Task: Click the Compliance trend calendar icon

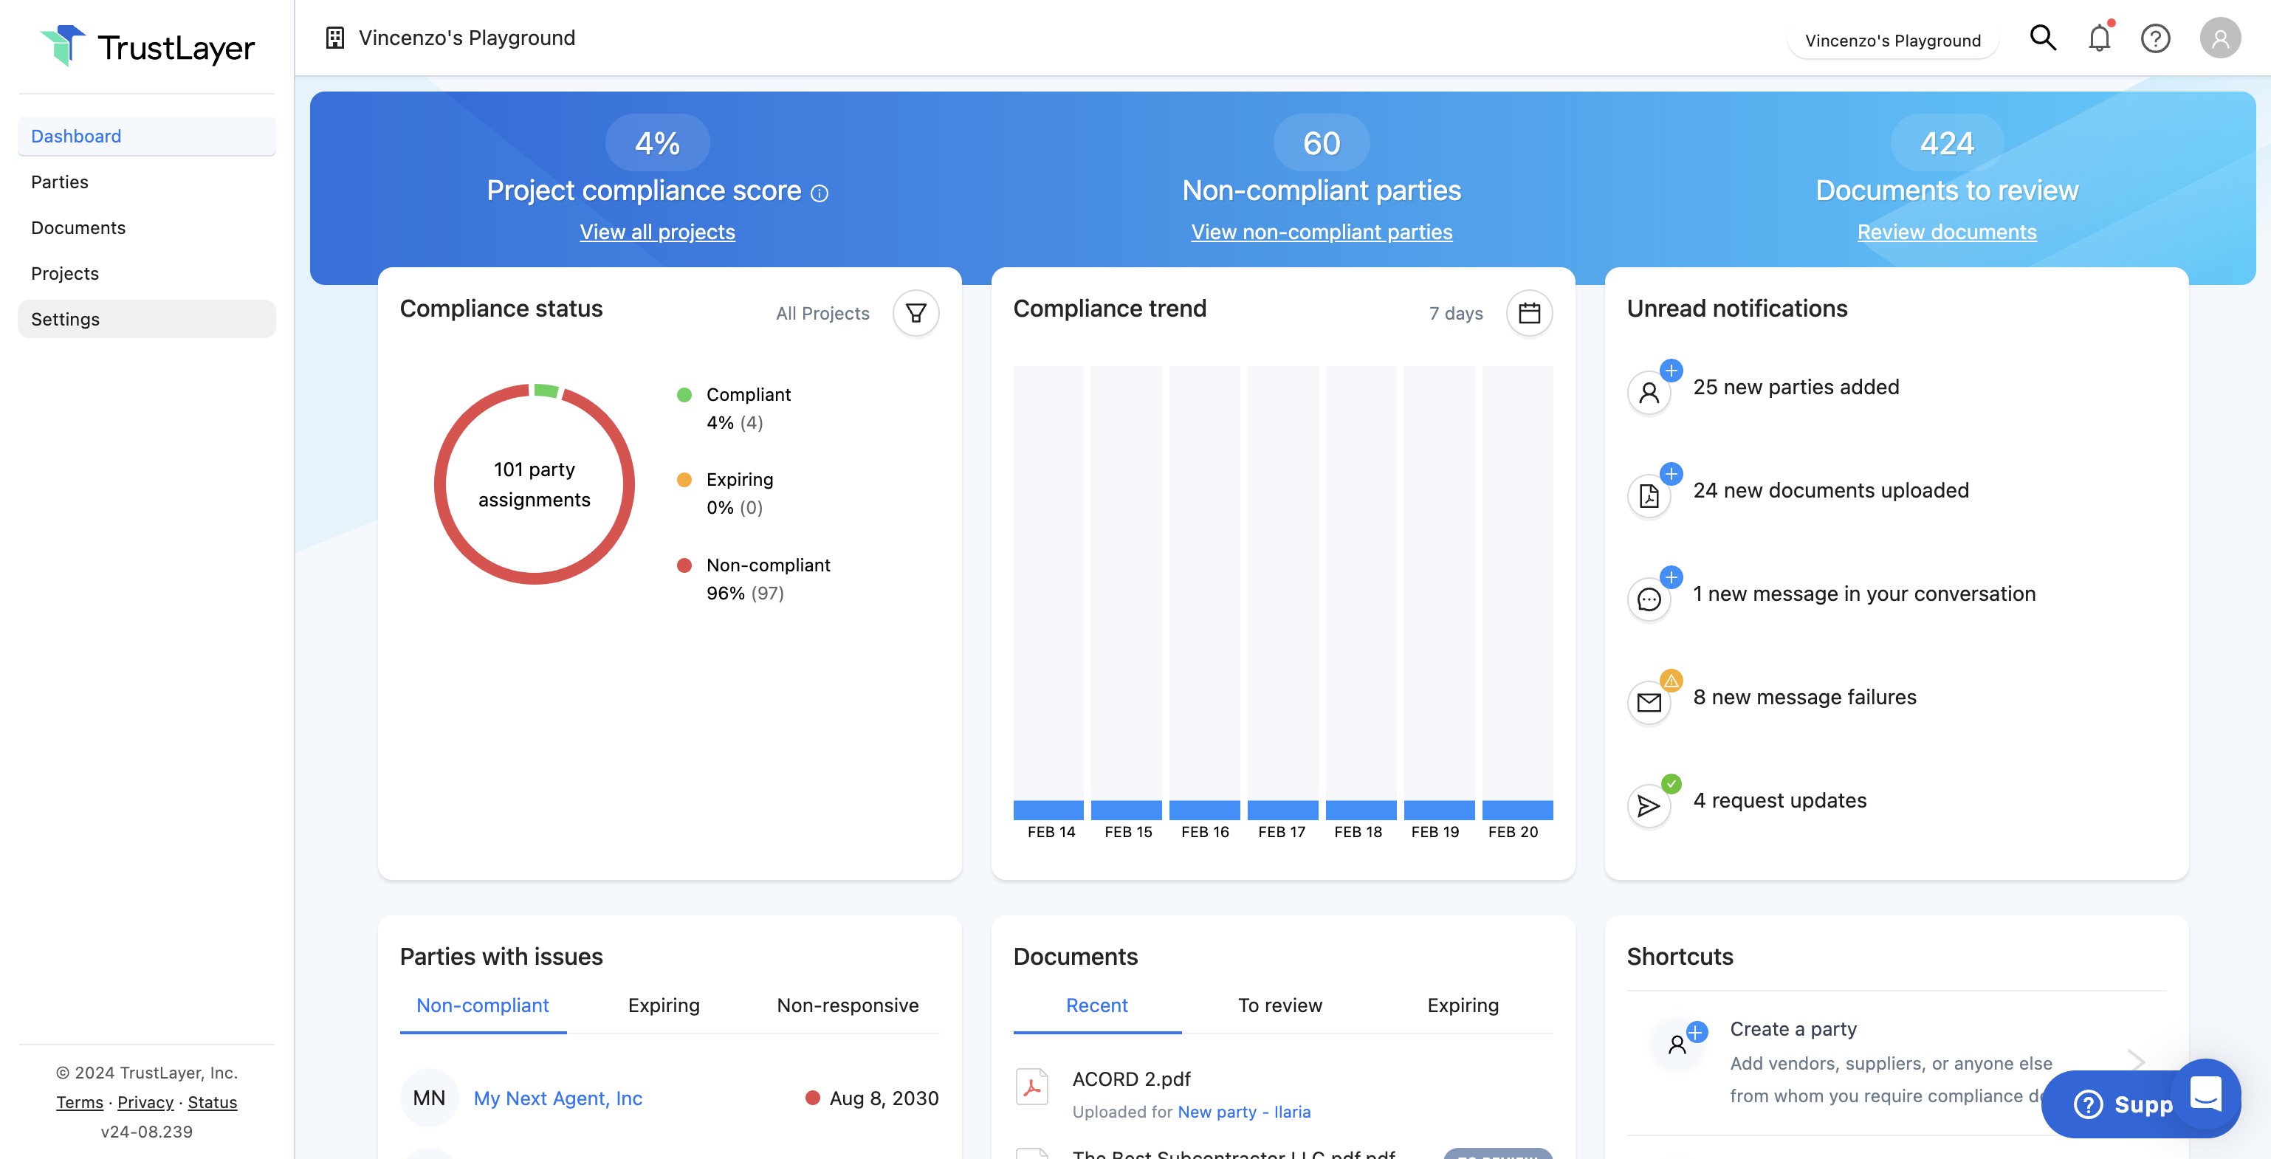Action: [x=1529, y=313]
